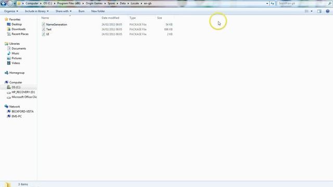Click Data breadcrumb segment
The image size is (333, 187).
point(123,4)
